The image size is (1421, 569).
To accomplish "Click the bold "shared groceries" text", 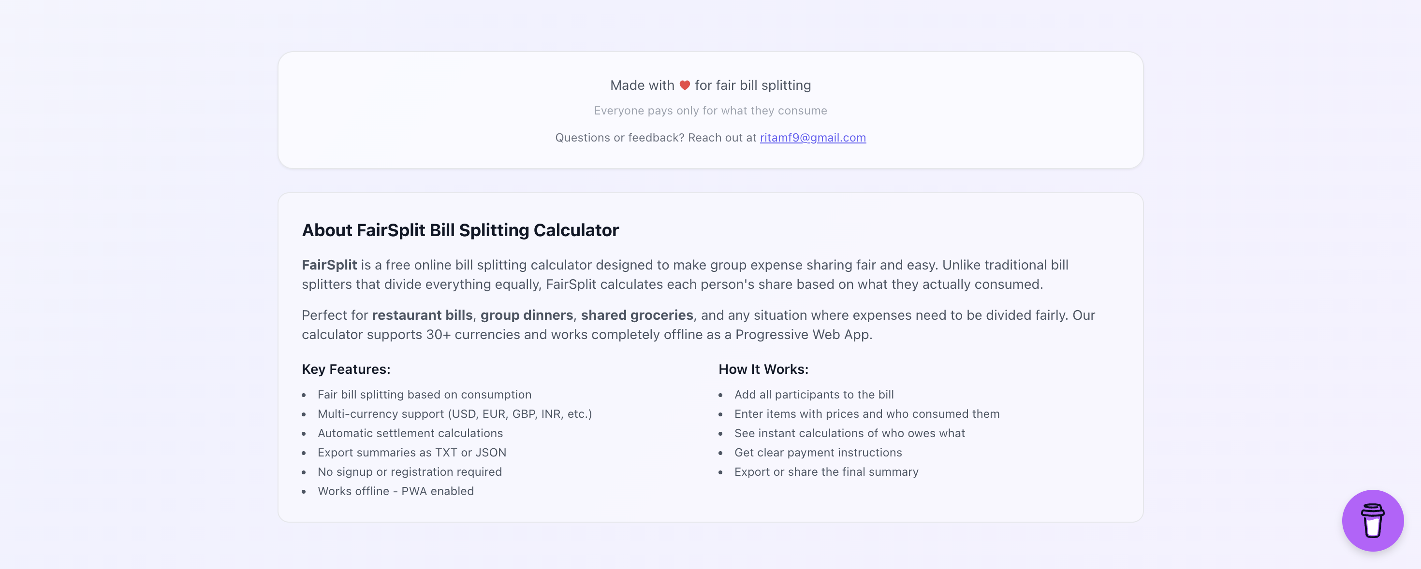I will [x=637, y=315].
